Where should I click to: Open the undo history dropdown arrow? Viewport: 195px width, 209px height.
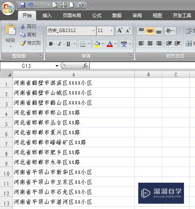click(x=36, y=5)
